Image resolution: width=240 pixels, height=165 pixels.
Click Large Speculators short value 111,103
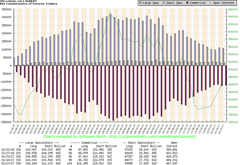[47, 164]
